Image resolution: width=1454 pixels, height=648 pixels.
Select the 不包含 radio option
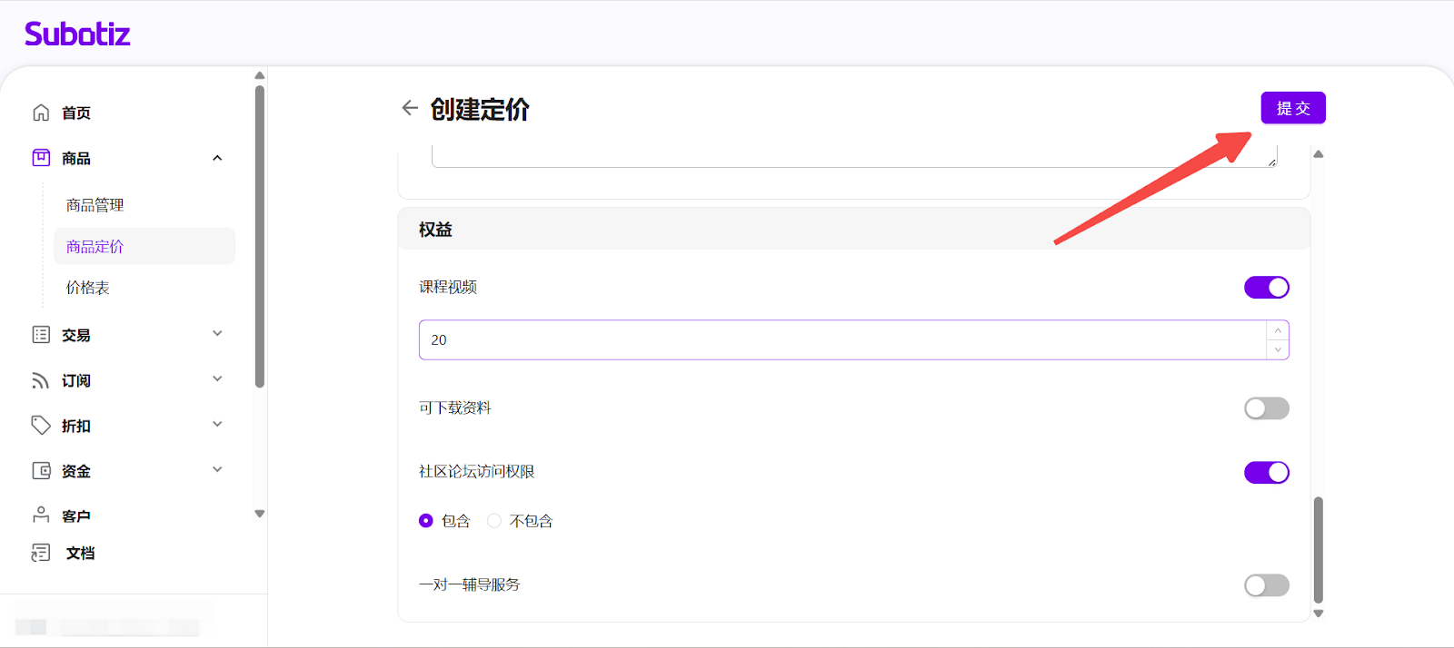click(494, 521)
